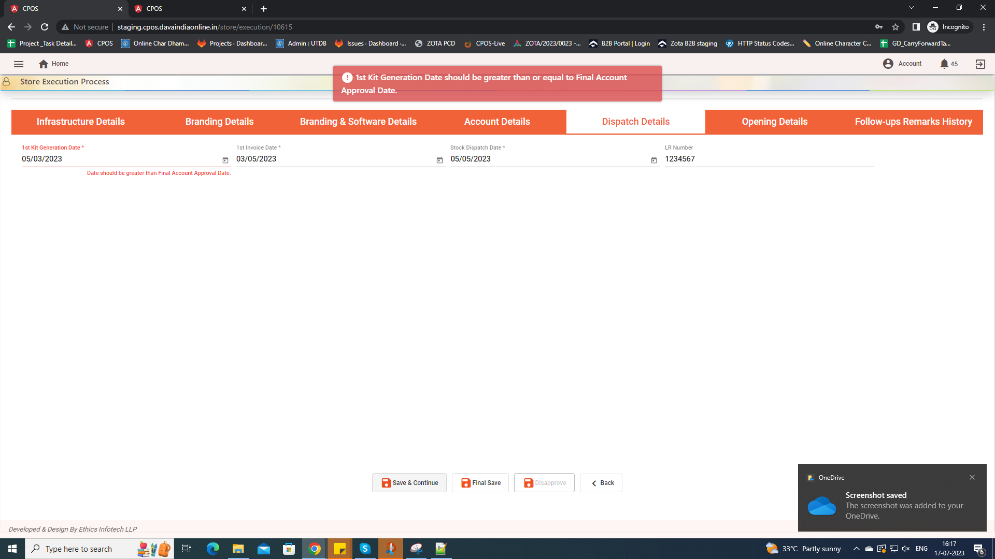Open the Account profile icon

click(x=888, y=64)
